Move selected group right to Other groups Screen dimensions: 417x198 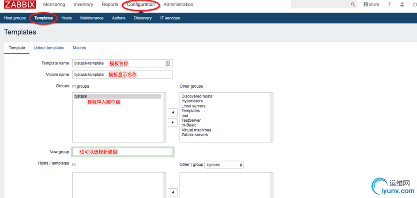(173, 122)
